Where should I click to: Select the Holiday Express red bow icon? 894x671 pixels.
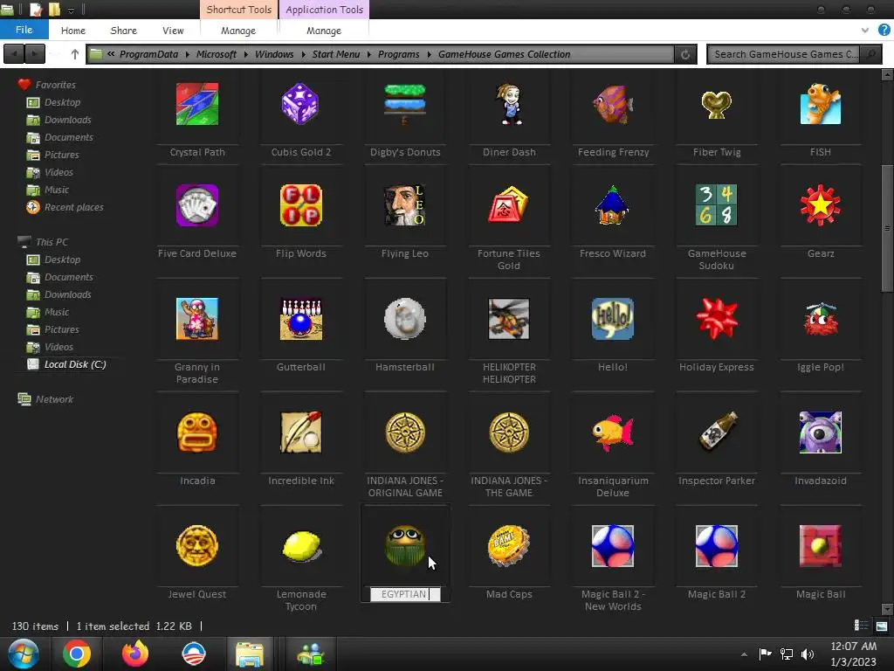[717, 319]
